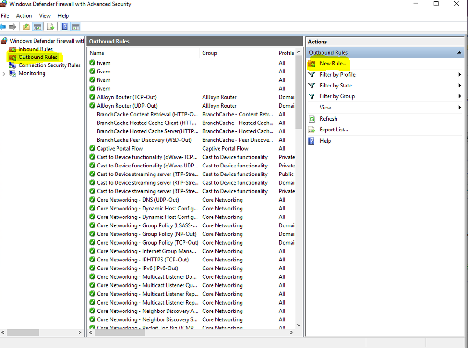Open the File menu

tap(5, 16)
